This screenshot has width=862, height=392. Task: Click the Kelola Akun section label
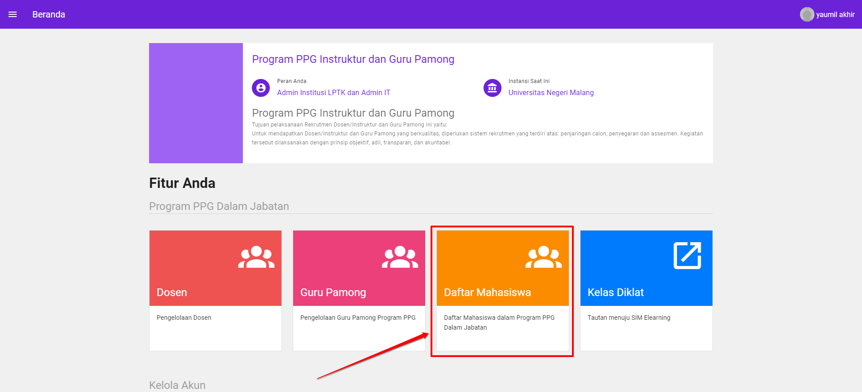coord(177,385)
